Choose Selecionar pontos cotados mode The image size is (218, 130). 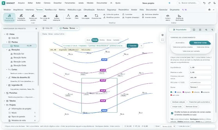(183, 47)
